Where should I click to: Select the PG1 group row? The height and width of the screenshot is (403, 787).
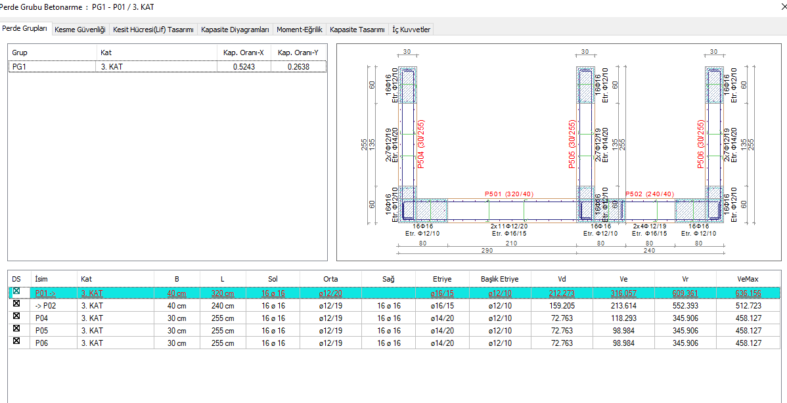coord(168,66)
